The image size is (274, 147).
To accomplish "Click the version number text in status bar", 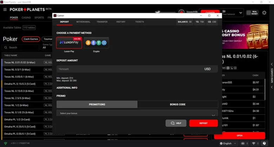I will (x=20, y=143).
